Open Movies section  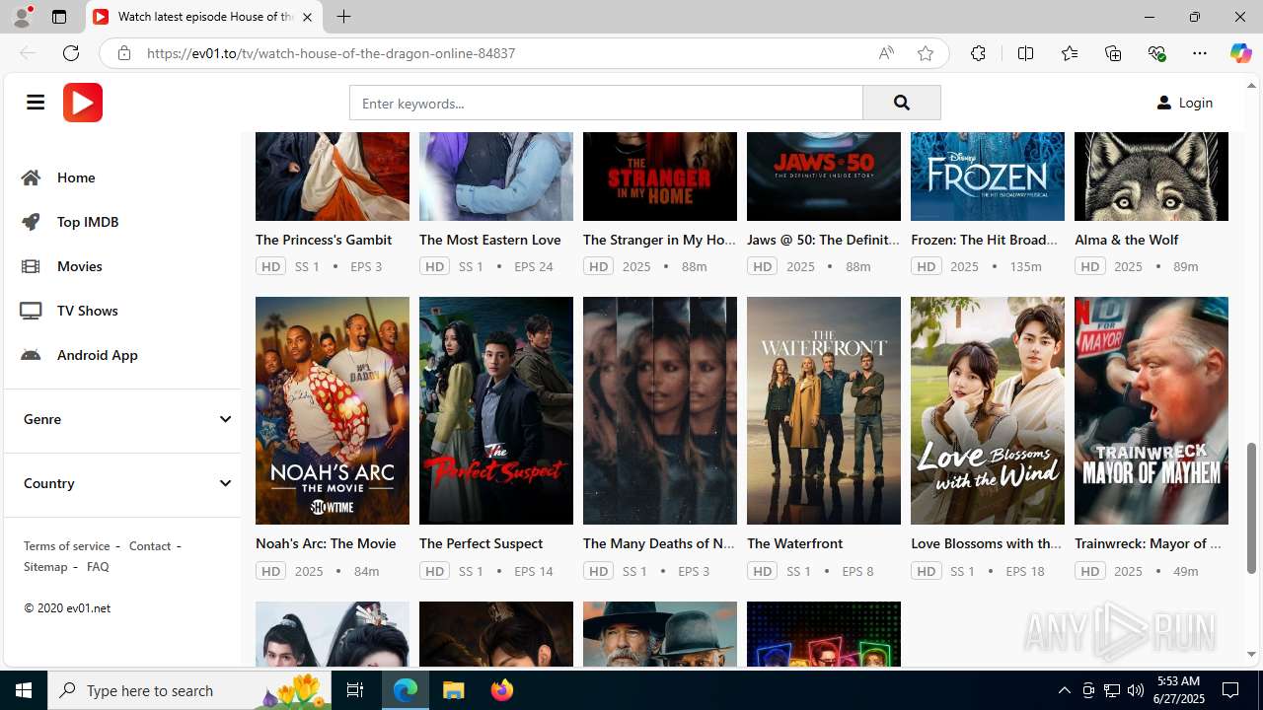[x=79, y=266]
